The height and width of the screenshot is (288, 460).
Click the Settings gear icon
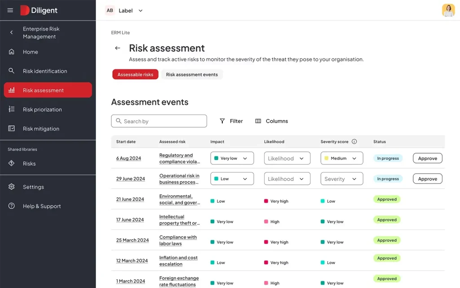[x=12, y=187]
